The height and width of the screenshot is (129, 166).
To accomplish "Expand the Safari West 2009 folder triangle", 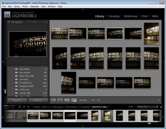I will [x=13, y=76].
